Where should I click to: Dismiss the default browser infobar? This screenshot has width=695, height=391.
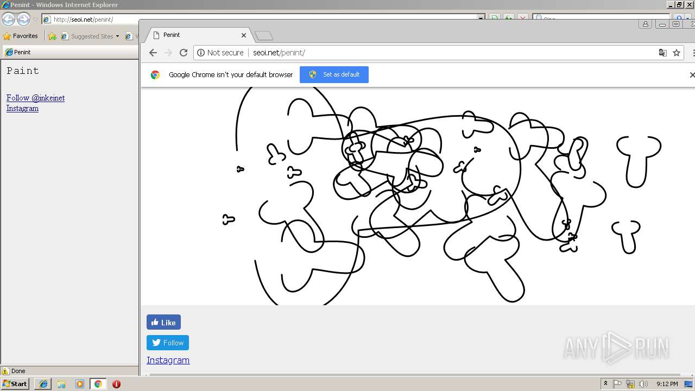(x=692, y=74)
